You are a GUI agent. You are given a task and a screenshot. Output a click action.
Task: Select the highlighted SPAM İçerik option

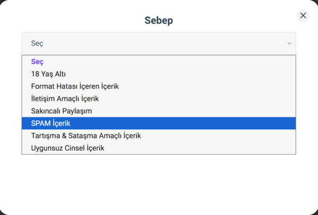pyautogui.click(x=159, y=123)
